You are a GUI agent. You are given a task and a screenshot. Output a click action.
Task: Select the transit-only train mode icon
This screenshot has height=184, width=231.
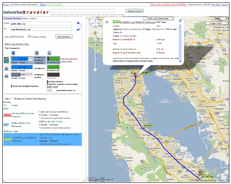click(6, 68)
